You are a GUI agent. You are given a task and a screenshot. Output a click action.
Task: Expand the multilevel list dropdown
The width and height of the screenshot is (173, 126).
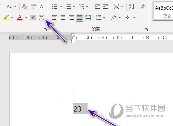pos(87,7)
